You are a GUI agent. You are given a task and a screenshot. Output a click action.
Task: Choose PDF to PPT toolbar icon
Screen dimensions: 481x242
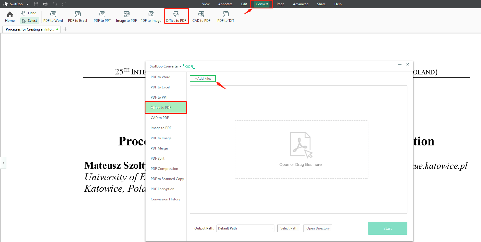(102, 17)
